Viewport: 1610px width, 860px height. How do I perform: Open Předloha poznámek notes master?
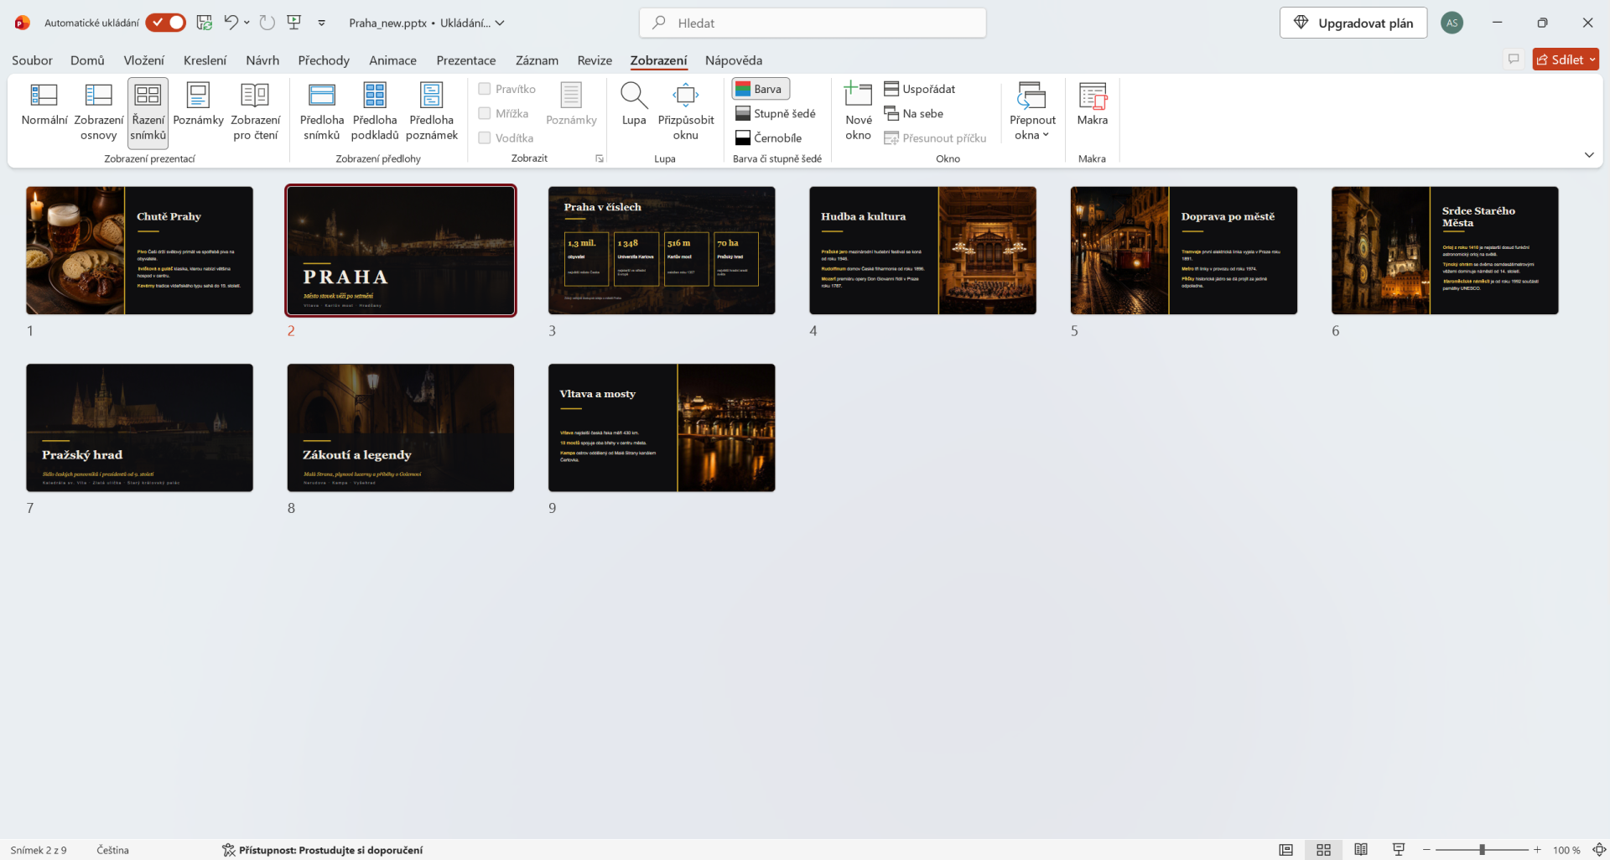click(x=432, y=112)
